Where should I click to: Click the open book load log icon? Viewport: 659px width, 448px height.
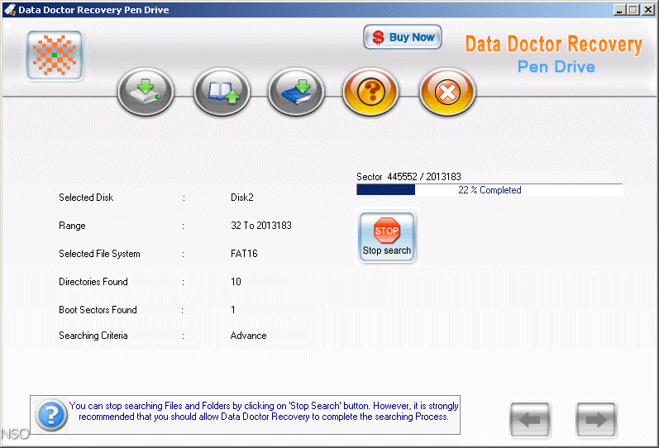[222, 92]
